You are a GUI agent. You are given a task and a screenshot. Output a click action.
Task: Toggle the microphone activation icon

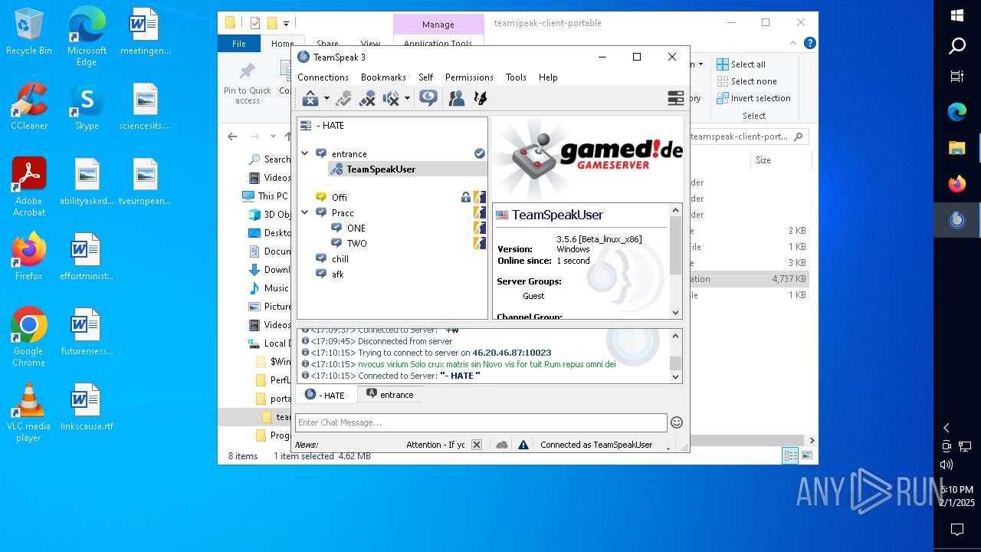click(343, 98)
